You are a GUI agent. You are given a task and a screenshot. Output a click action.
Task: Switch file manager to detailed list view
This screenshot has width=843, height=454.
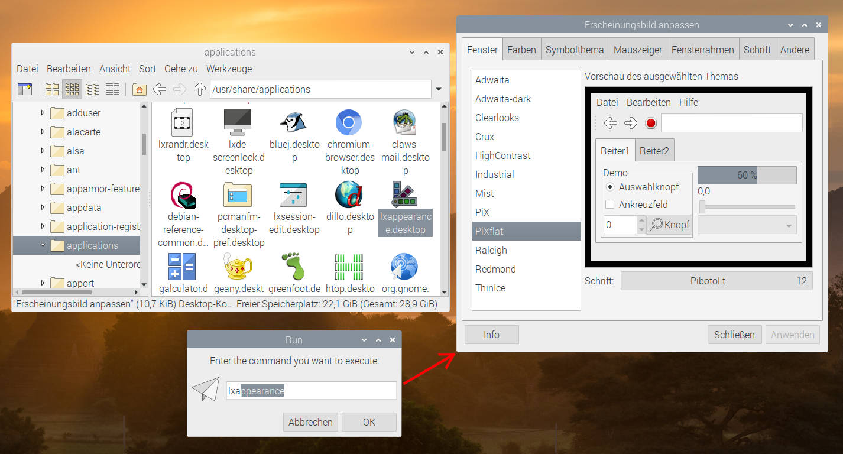tap(112, 89)
